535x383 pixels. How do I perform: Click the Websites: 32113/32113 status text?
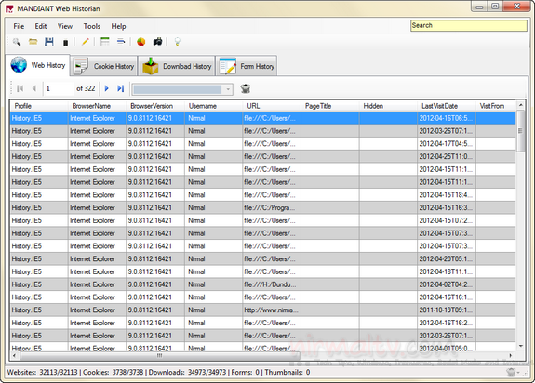coord(42,372)
